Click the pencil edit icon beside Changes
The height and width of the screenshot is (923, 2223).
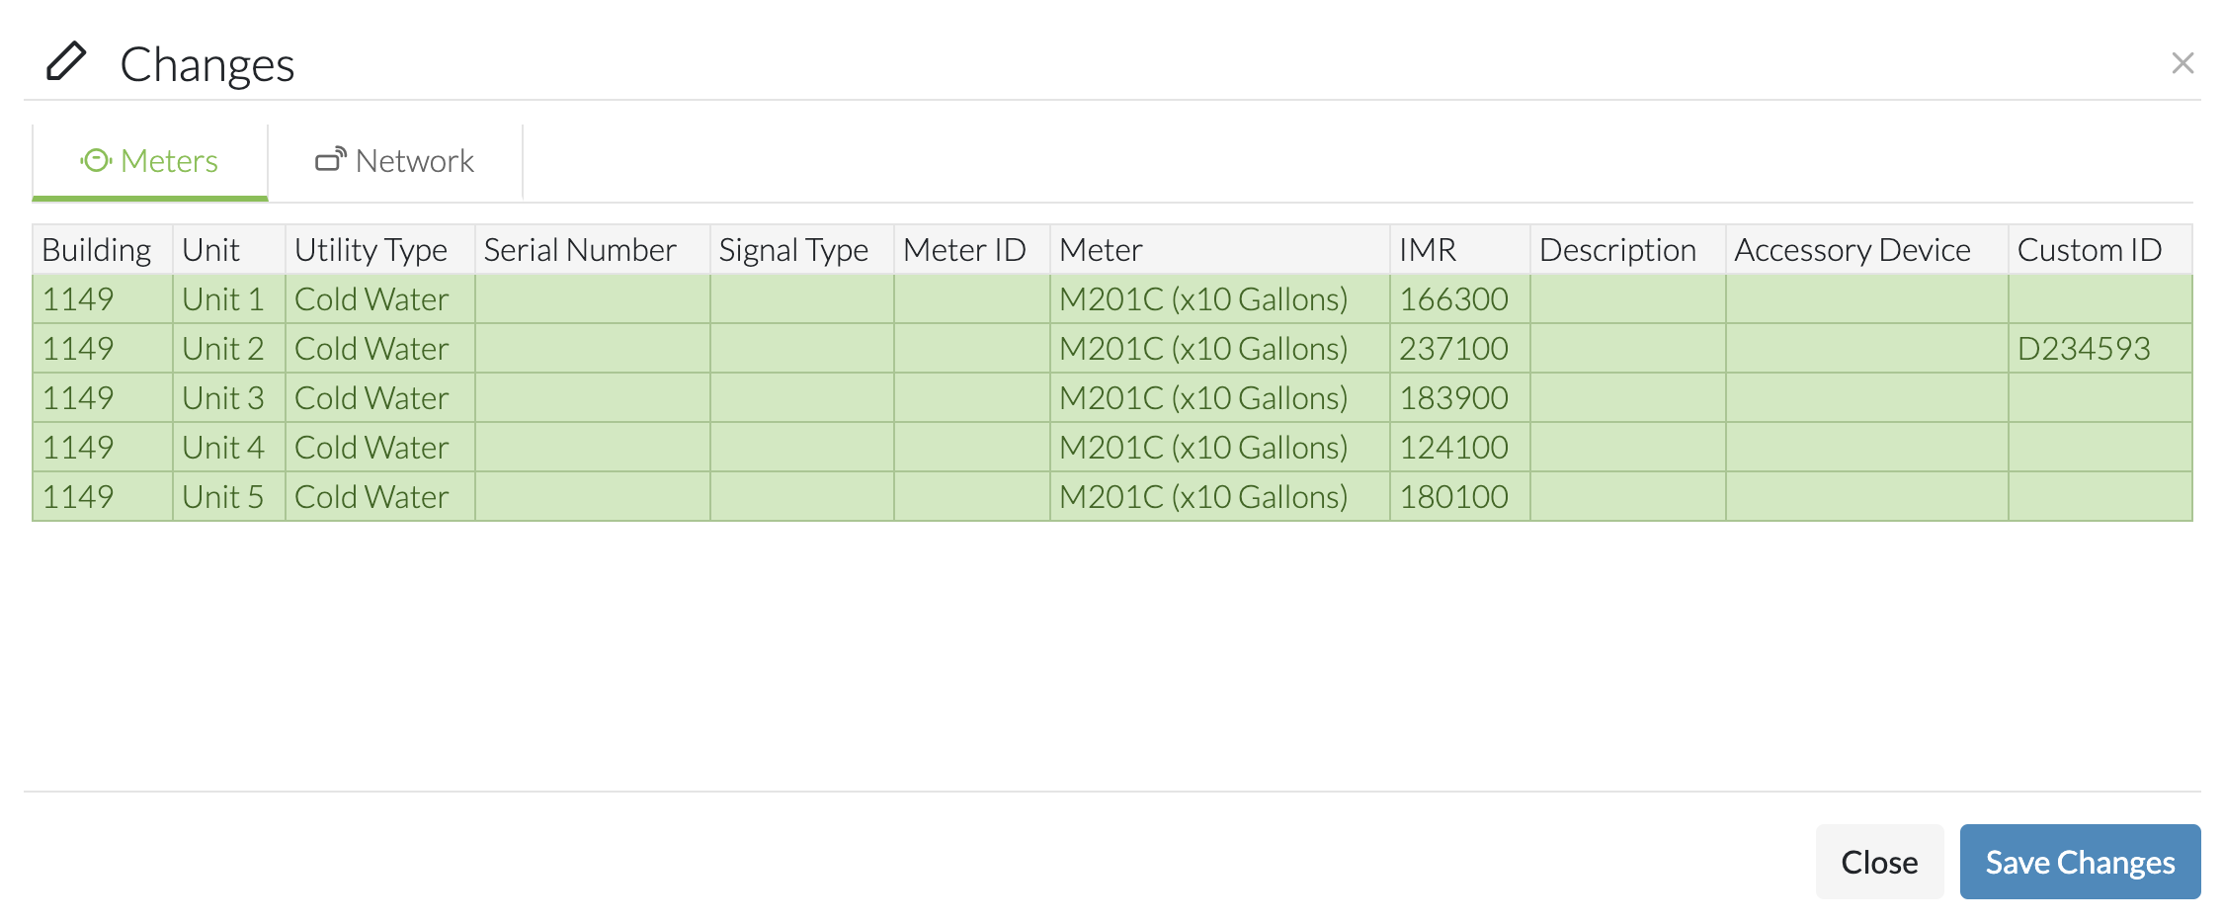point(66,61)
